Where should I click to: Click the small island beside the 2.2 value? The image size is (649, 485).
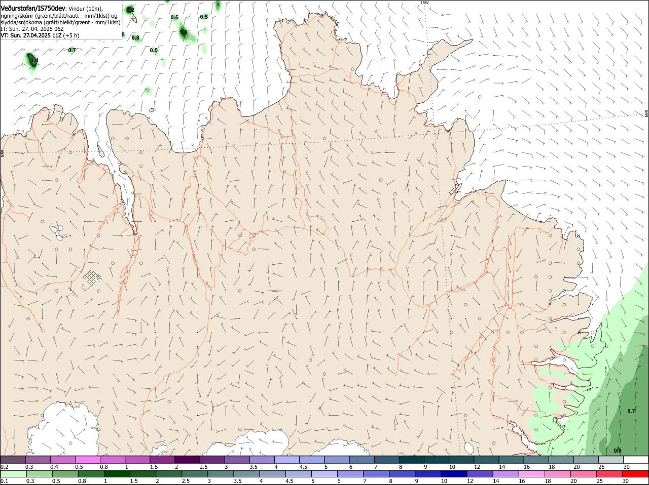(x=135, y=18)
